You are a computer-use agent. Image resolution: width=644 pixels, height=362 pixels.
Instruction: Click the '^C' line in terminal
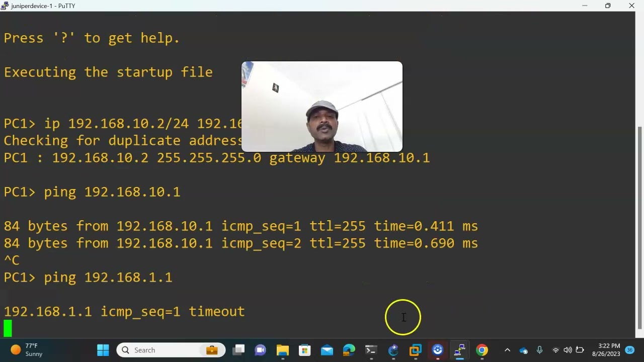point(12,260)
